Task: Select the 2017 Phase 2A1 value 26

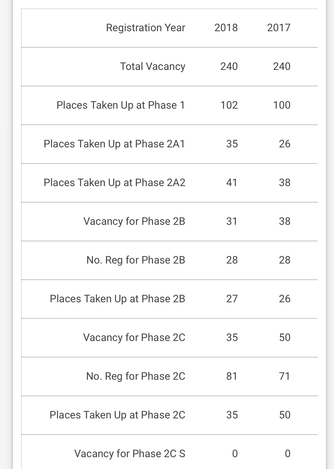Action: [285, 144]
